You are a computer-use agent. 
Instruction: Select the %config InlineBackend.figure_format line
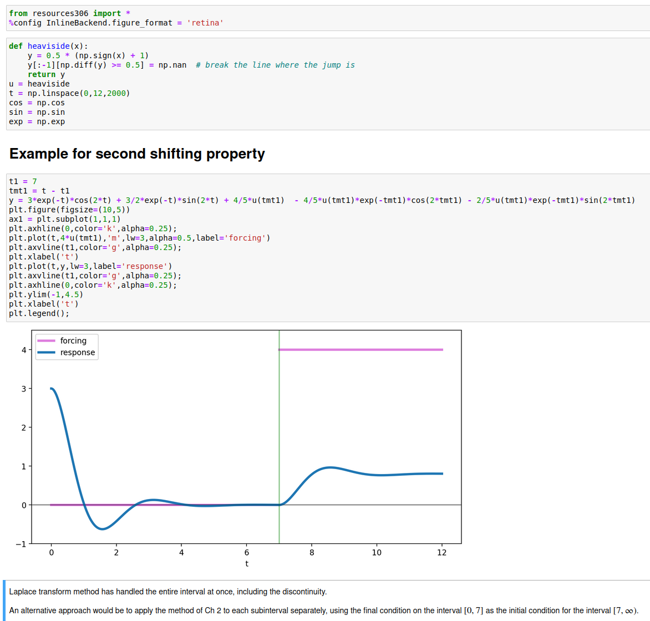tap(116, 23)
